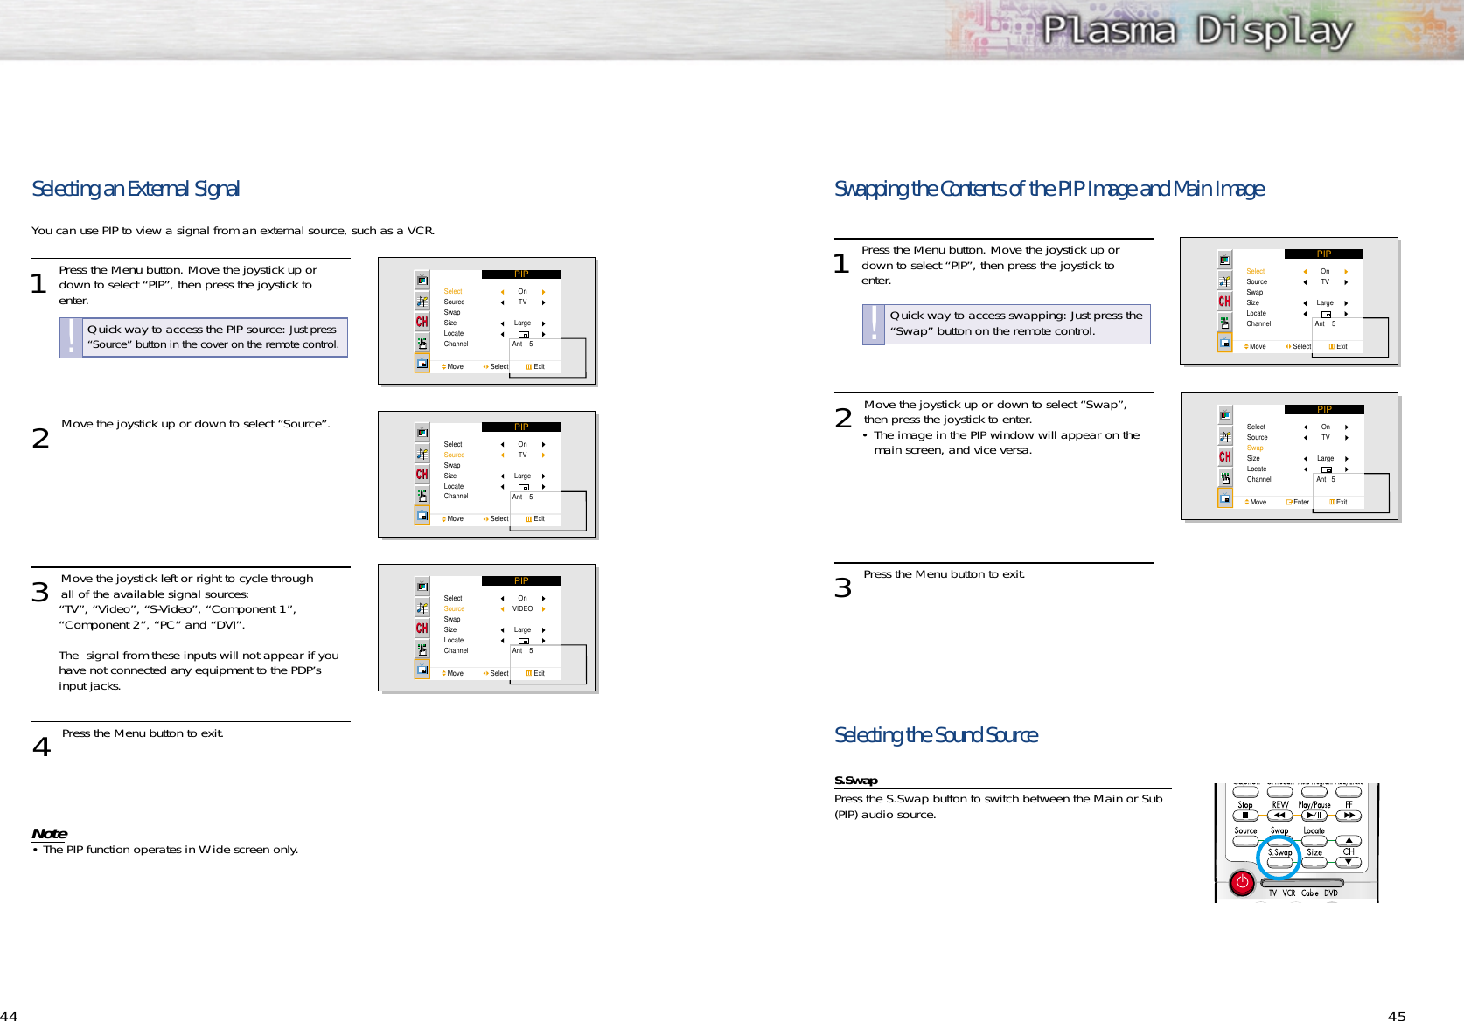The width and height of the screenshot is (1464, 1021).
Task: Click left arrow on Locate row, Swapping step 1 menu
Action: pyautogui.click(x=1305, y=314)
